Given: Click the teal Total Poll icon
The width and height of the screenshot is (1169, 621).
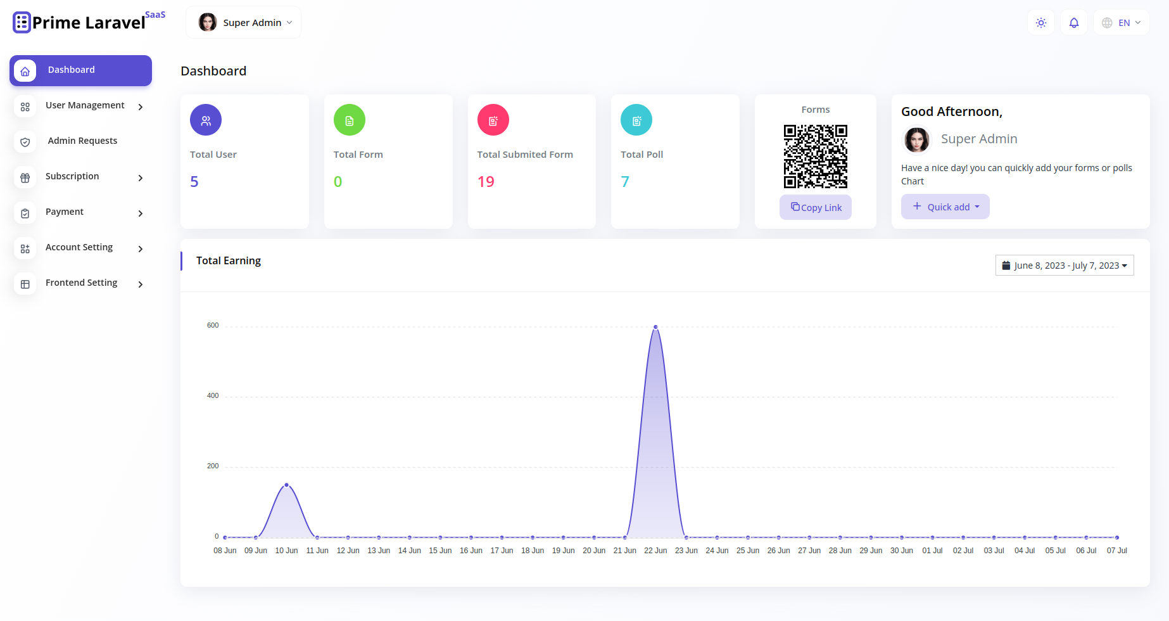Looking at the screenshot, I should click(x=636, y=120).
